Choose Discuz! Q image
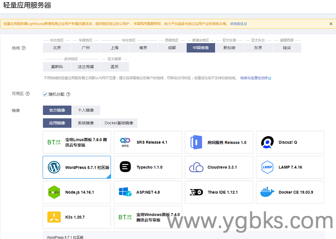The width and height of the screenshot is (336, 239). (x=290, y=142)
